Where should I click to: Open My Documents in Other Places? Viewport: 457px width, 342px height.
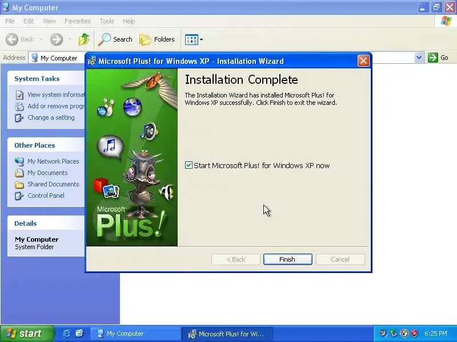pos(47,173)
